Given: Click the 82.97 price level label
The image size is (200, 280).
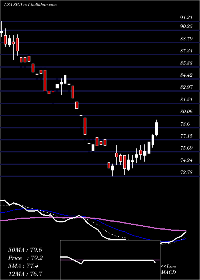Looking at the screenshot, I should click(x=186, y=87).
